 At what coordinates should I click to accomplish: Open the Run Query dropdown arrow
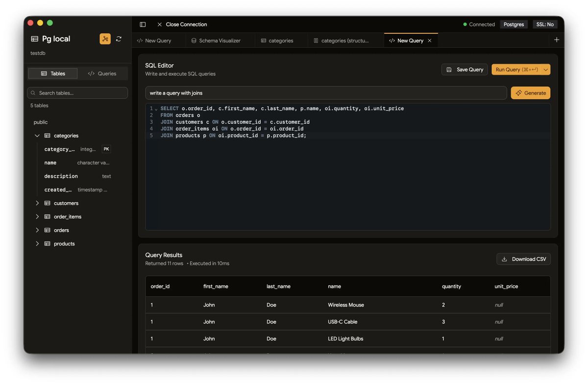tap(545, 70)
